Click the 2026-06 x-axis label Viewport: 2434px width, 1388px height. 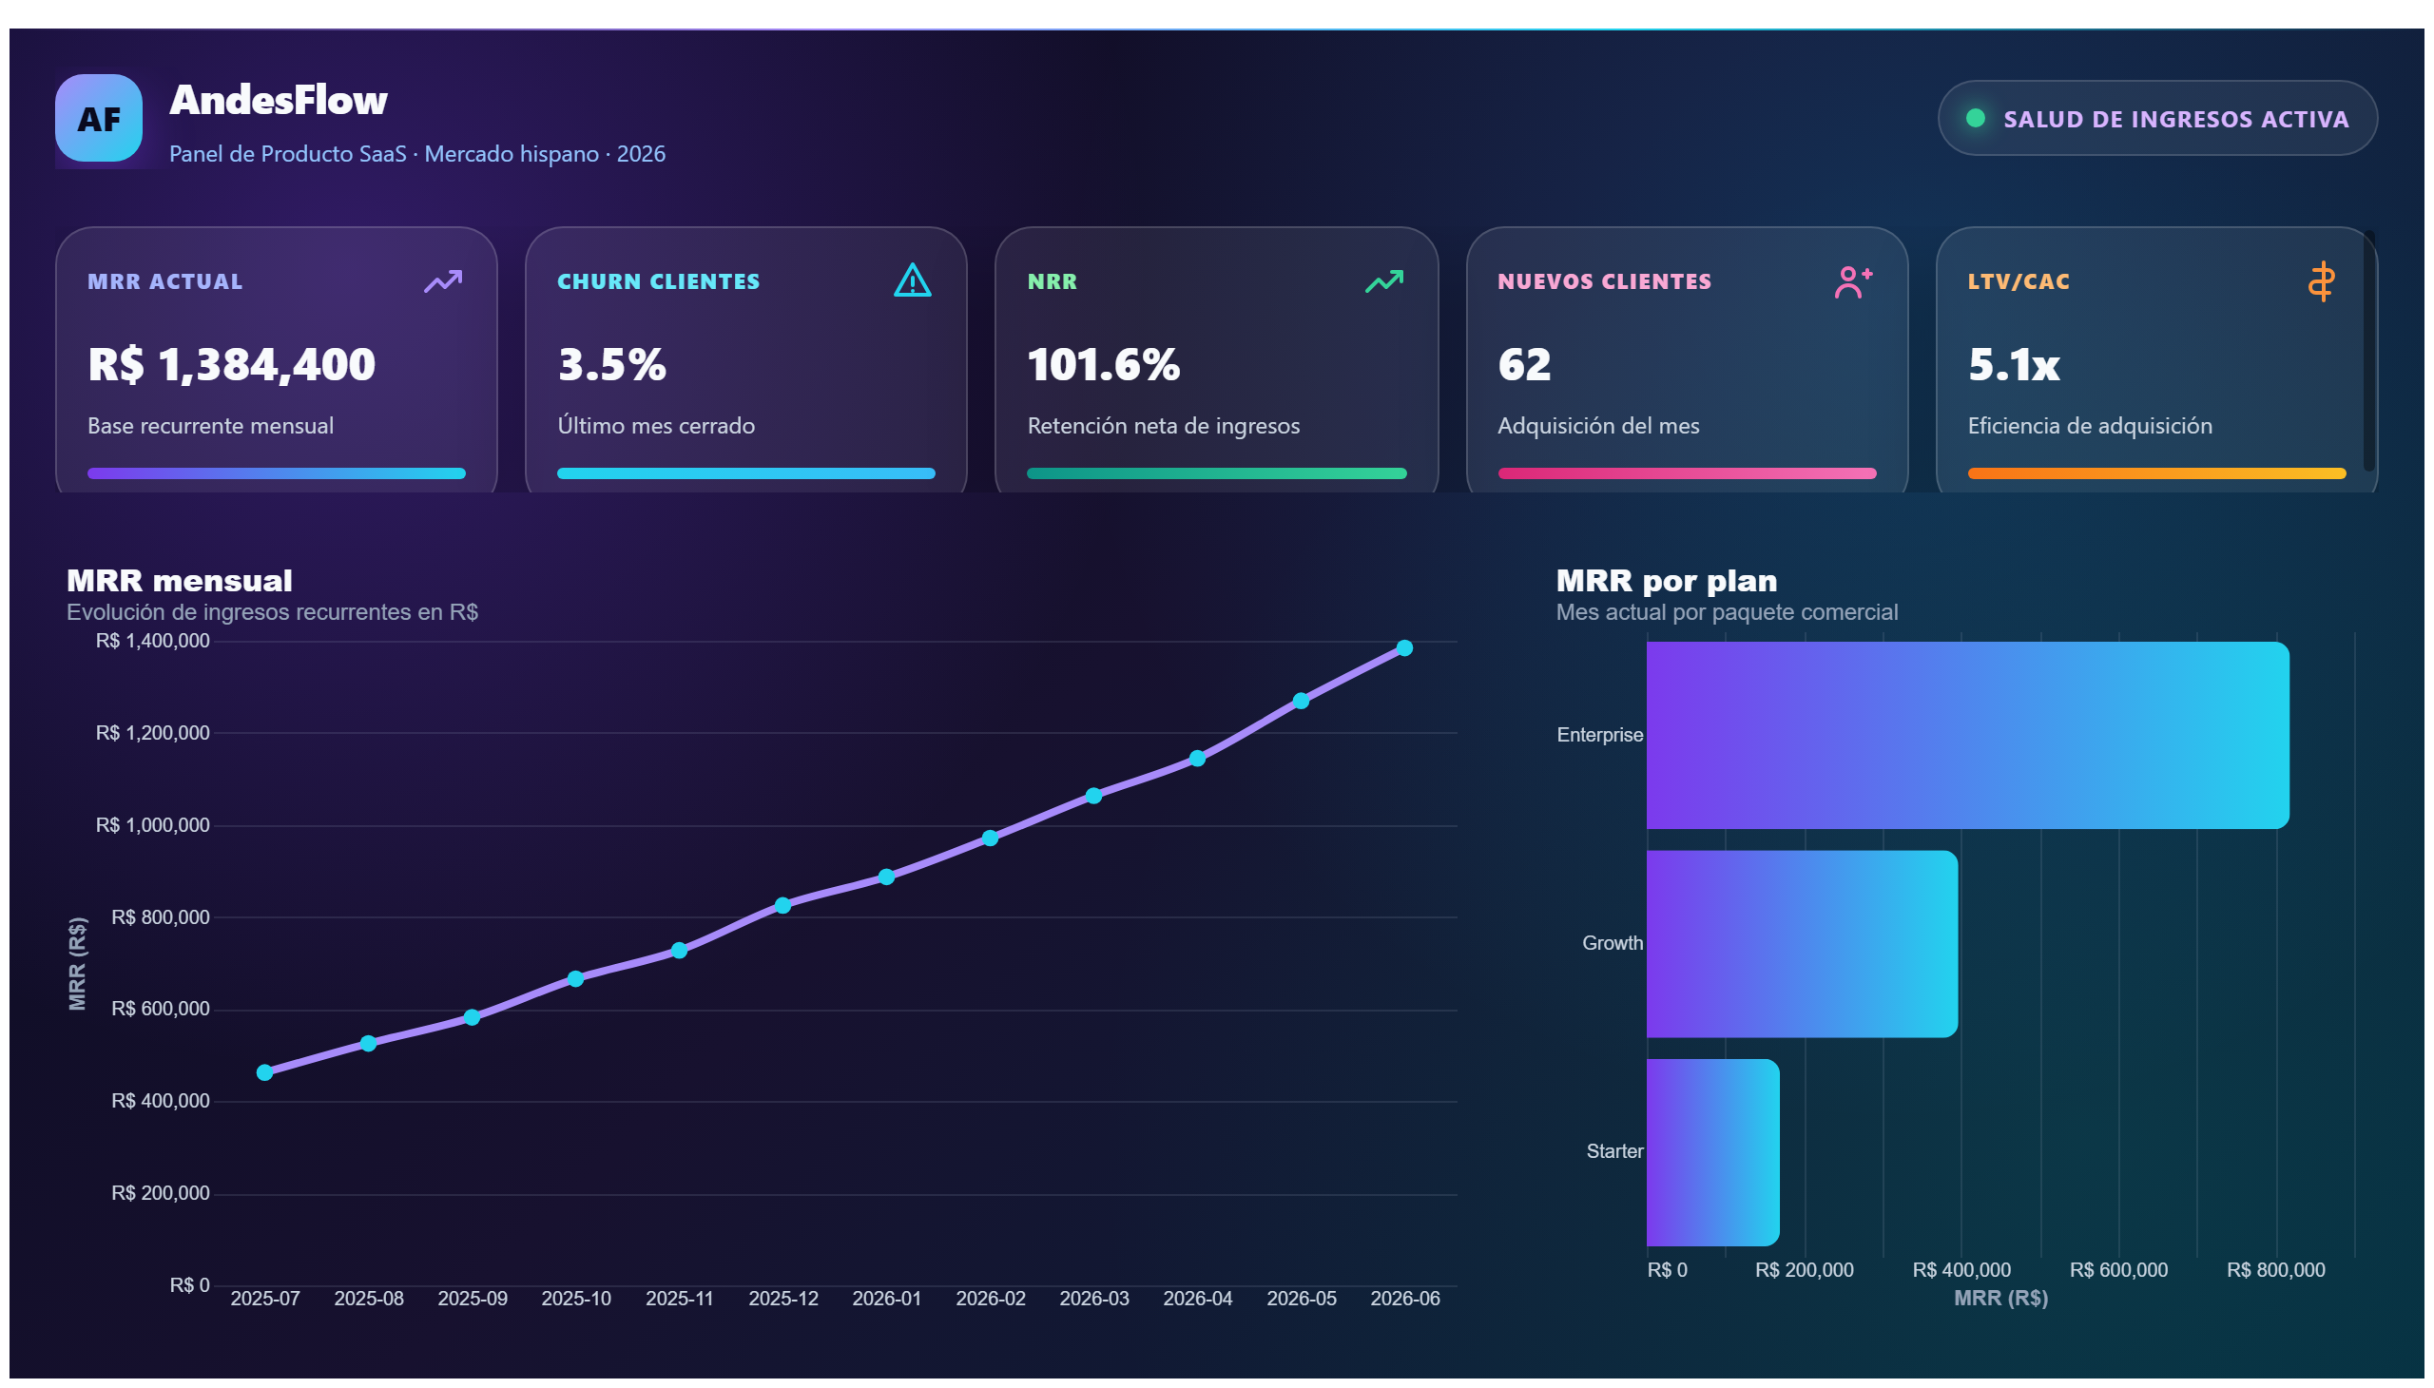point(1404,1299)
